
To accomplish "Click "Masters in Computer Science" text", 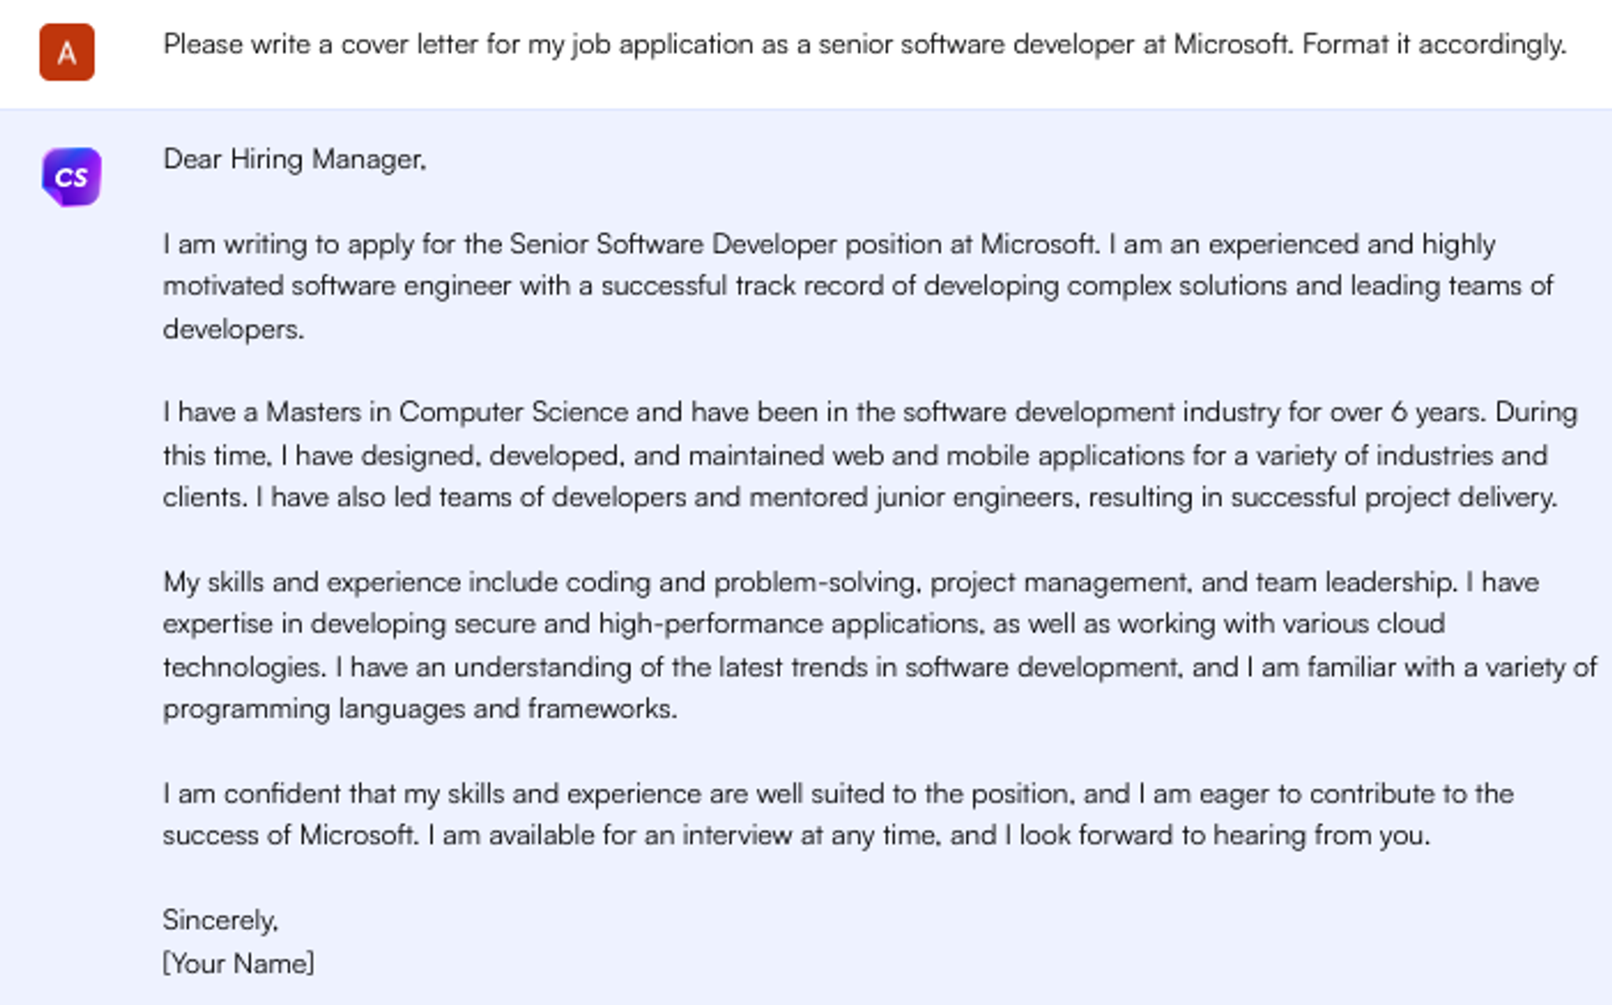I will tap(447, 413).
